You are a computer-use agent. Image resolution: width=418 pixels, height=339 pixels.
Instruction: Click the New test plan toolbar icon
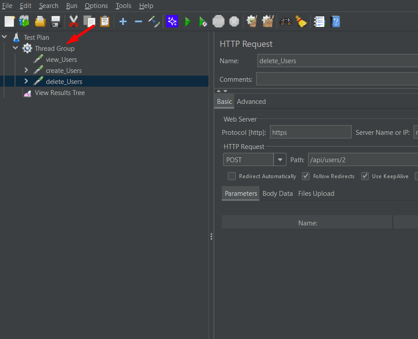pos(9,21)
